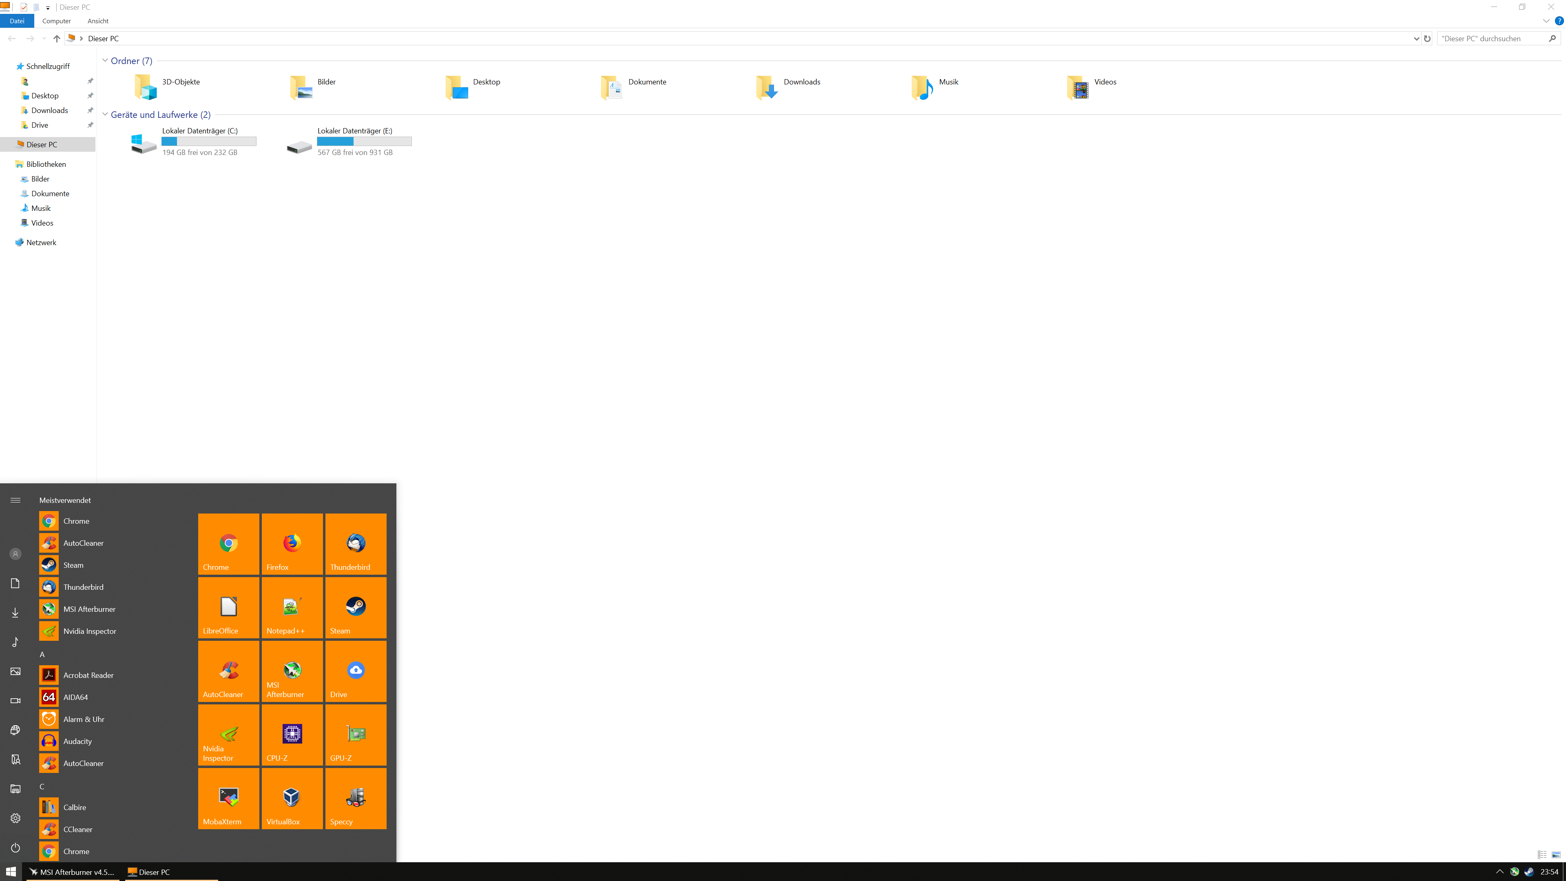This screenshot has width=1566, height=881.
Task: Switch to the Ansicht ribbon tab
Action: click(98, 21)
